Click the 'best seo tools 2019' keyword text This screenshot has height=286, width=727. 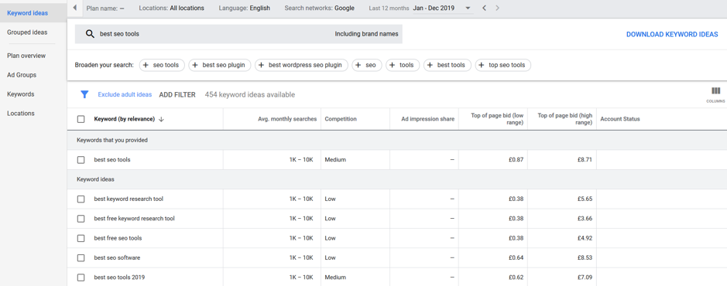point(120,277)
